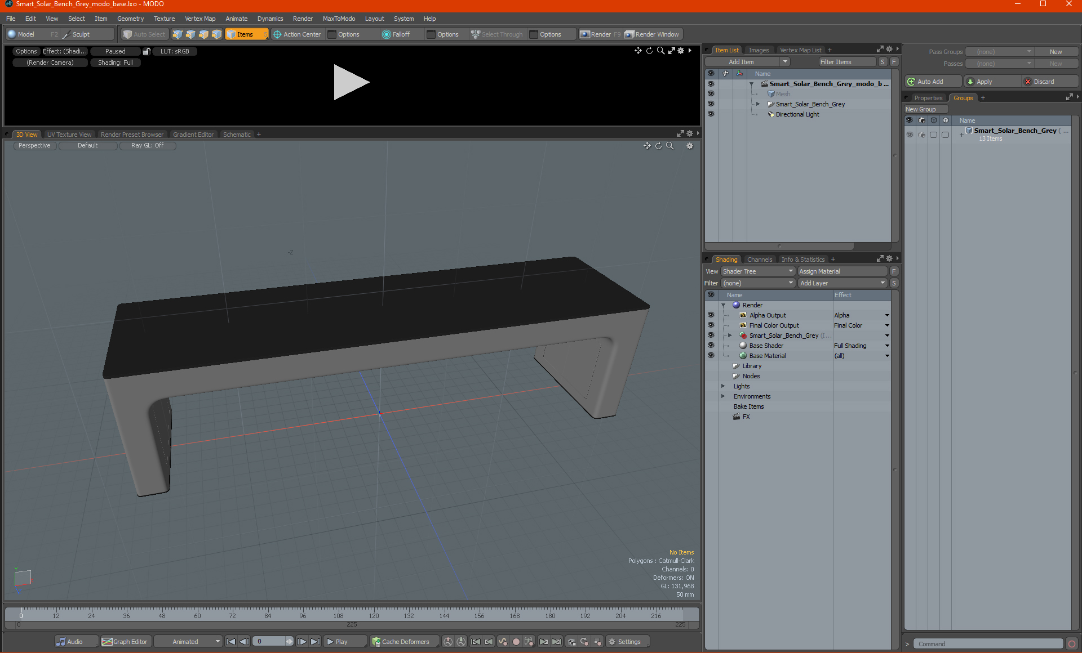Screen dimensions: 1082x653
Task: Click 3D viewport zoom magnifier icon
Action: 670,146
